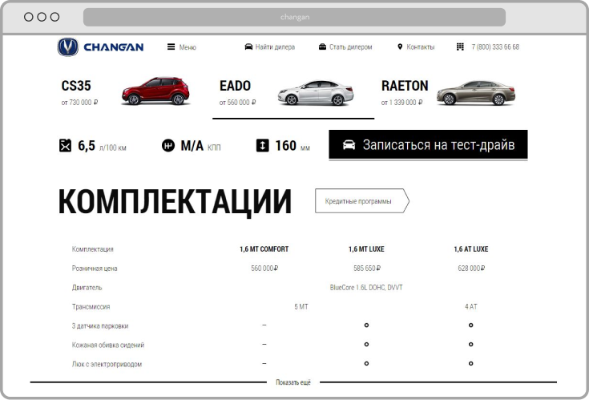This screenshot has width=589, height=400.
Task: Open the hamburger Меню icon
Action: [171, 47]
